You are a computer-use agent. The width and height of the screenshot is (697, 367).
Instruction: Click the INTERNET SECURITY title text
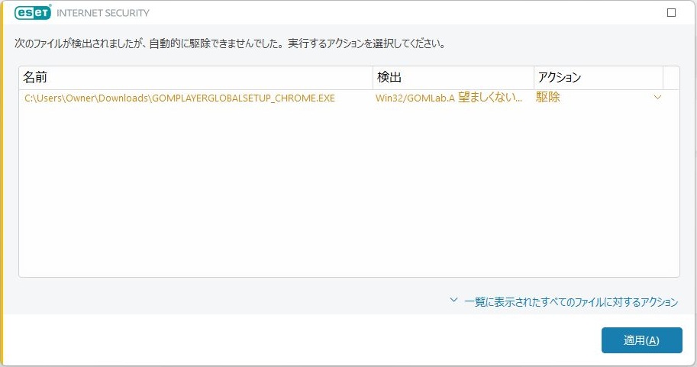(x=103, y=13)
